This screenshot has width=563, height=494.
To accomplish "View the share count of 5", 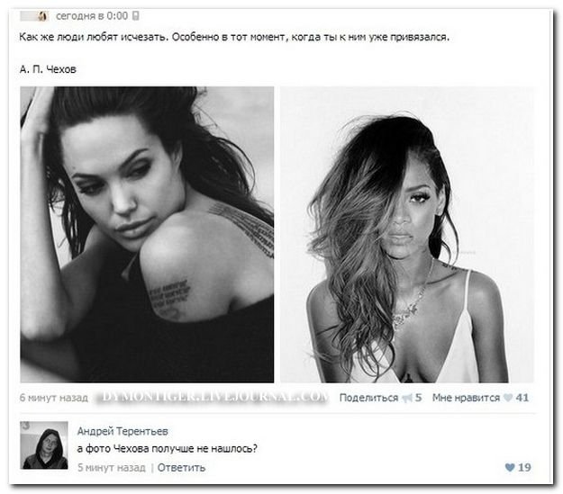I will tap(418, 398).
